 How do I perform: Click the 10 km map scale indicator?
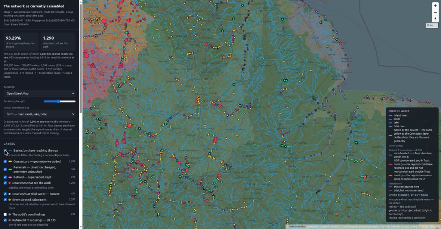(x=432, y=25)
